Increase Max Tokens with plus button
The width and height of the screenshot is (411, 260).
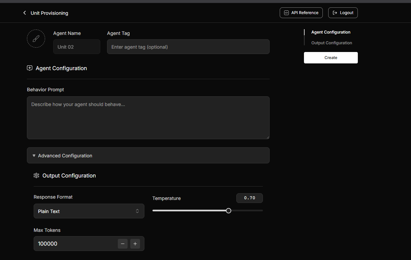tap(135, 244)
